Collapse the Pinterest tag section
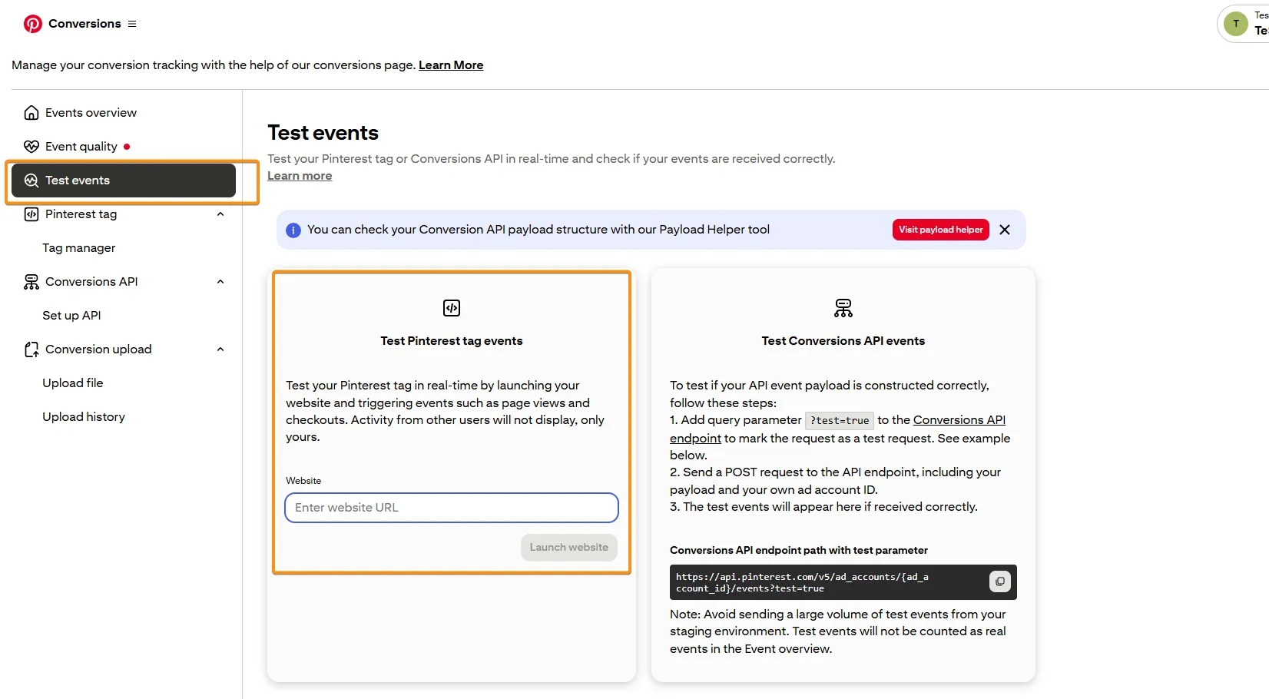The image size is (1269, 699). coord(220,214)
